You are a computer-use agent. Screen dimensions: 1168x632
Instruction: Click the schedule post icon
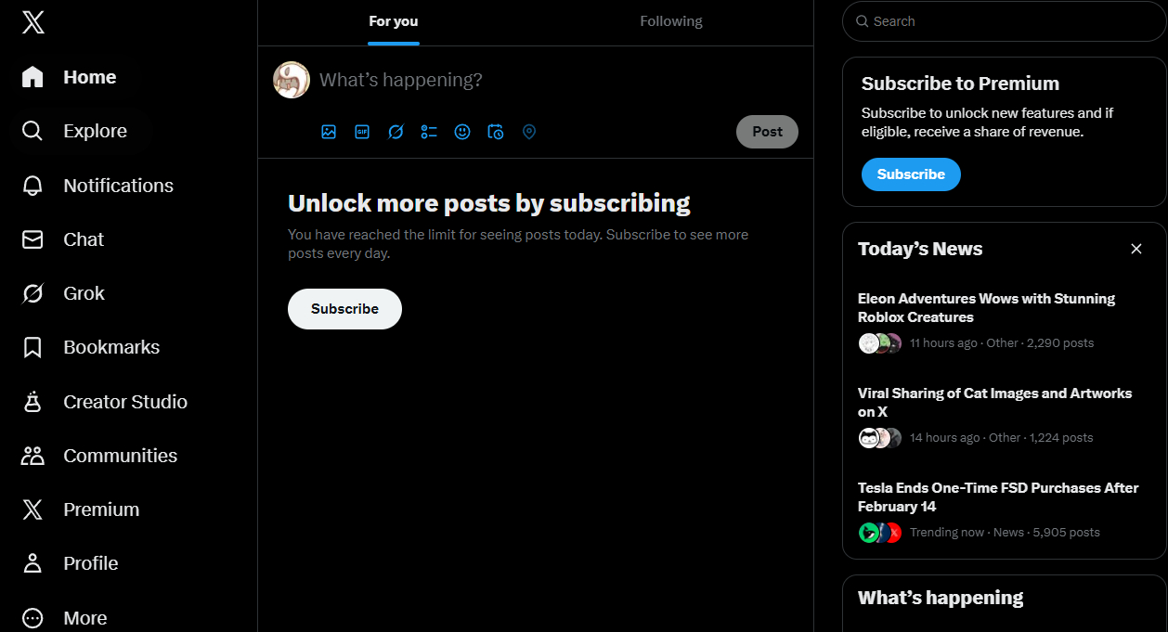click(496, 132)
